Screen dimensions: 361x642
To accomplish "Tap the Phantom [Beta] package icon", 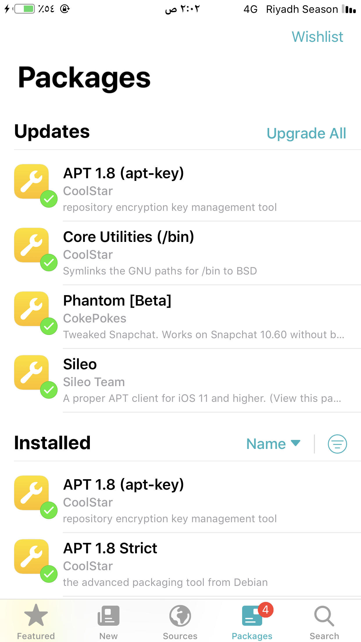I will coord(32,309).
